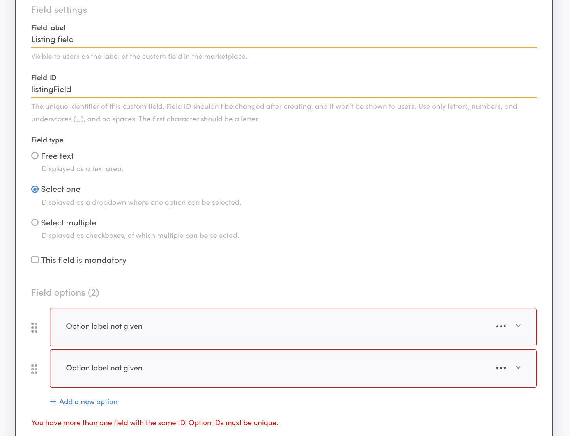
Task: Expand the first option using its chevron
Action: coord(518,326)
